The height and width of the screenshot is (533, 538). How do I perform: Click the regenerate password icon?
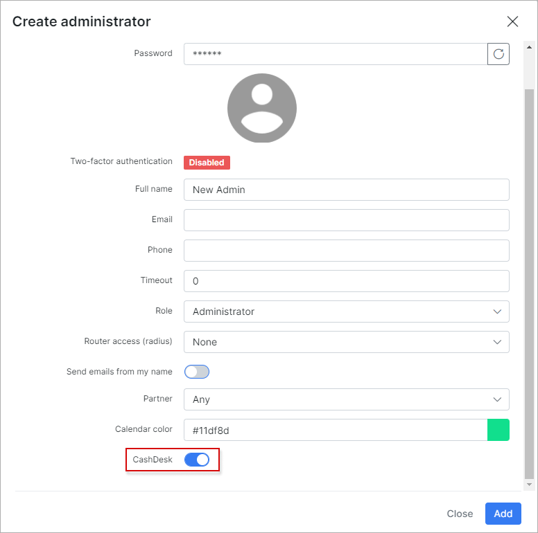[x=498, y=54]
